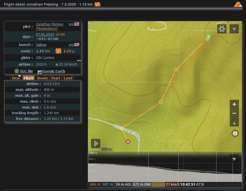This screenshot has width=246, height=191.
Task: Click the date 07.05.2025 link
Action: pos(45,34)
